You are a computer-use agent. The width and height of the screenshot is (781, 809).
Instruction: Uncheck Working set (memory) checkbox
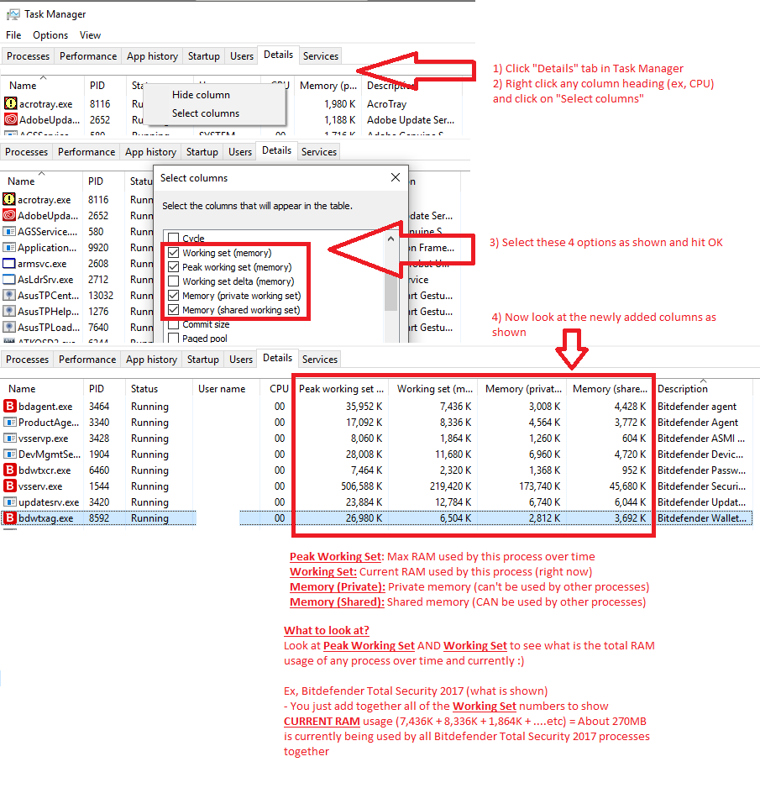click(x=174, y=252)
